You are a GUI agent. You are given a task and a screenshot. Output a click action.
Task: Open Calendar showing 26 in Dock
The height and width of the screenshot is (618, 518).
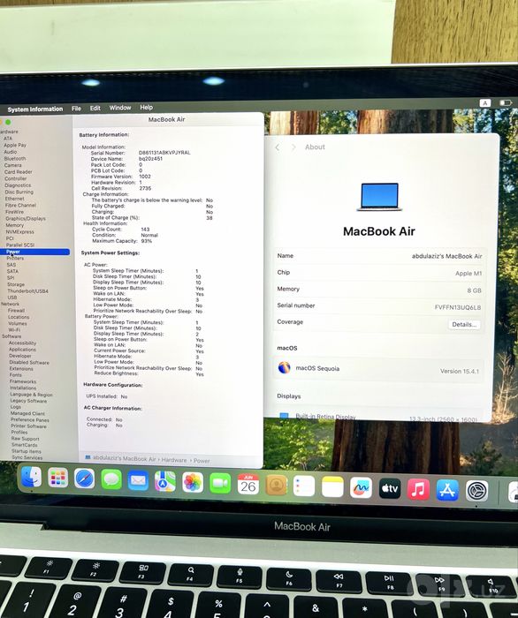248,485
